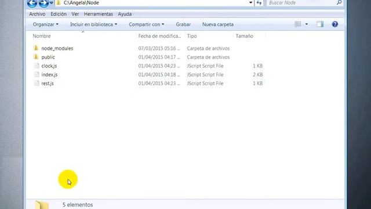
Task: Sort by Tipo column header
Action: pyautogui.click(x=192, y=36)
